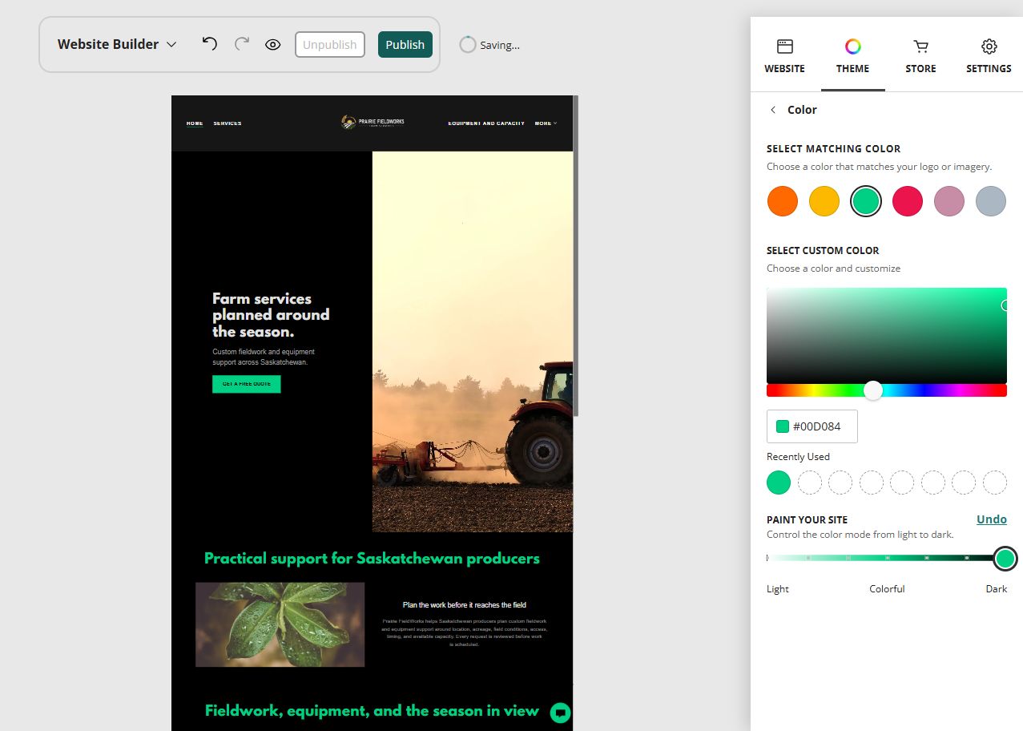Select the orange matching color swatch

tap(783, 201)
